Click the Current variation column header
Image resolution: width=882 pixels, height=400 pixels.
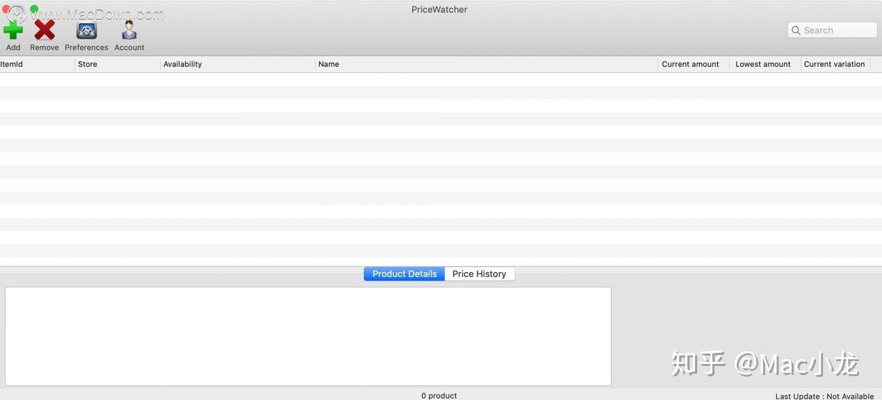click(834, 63)
